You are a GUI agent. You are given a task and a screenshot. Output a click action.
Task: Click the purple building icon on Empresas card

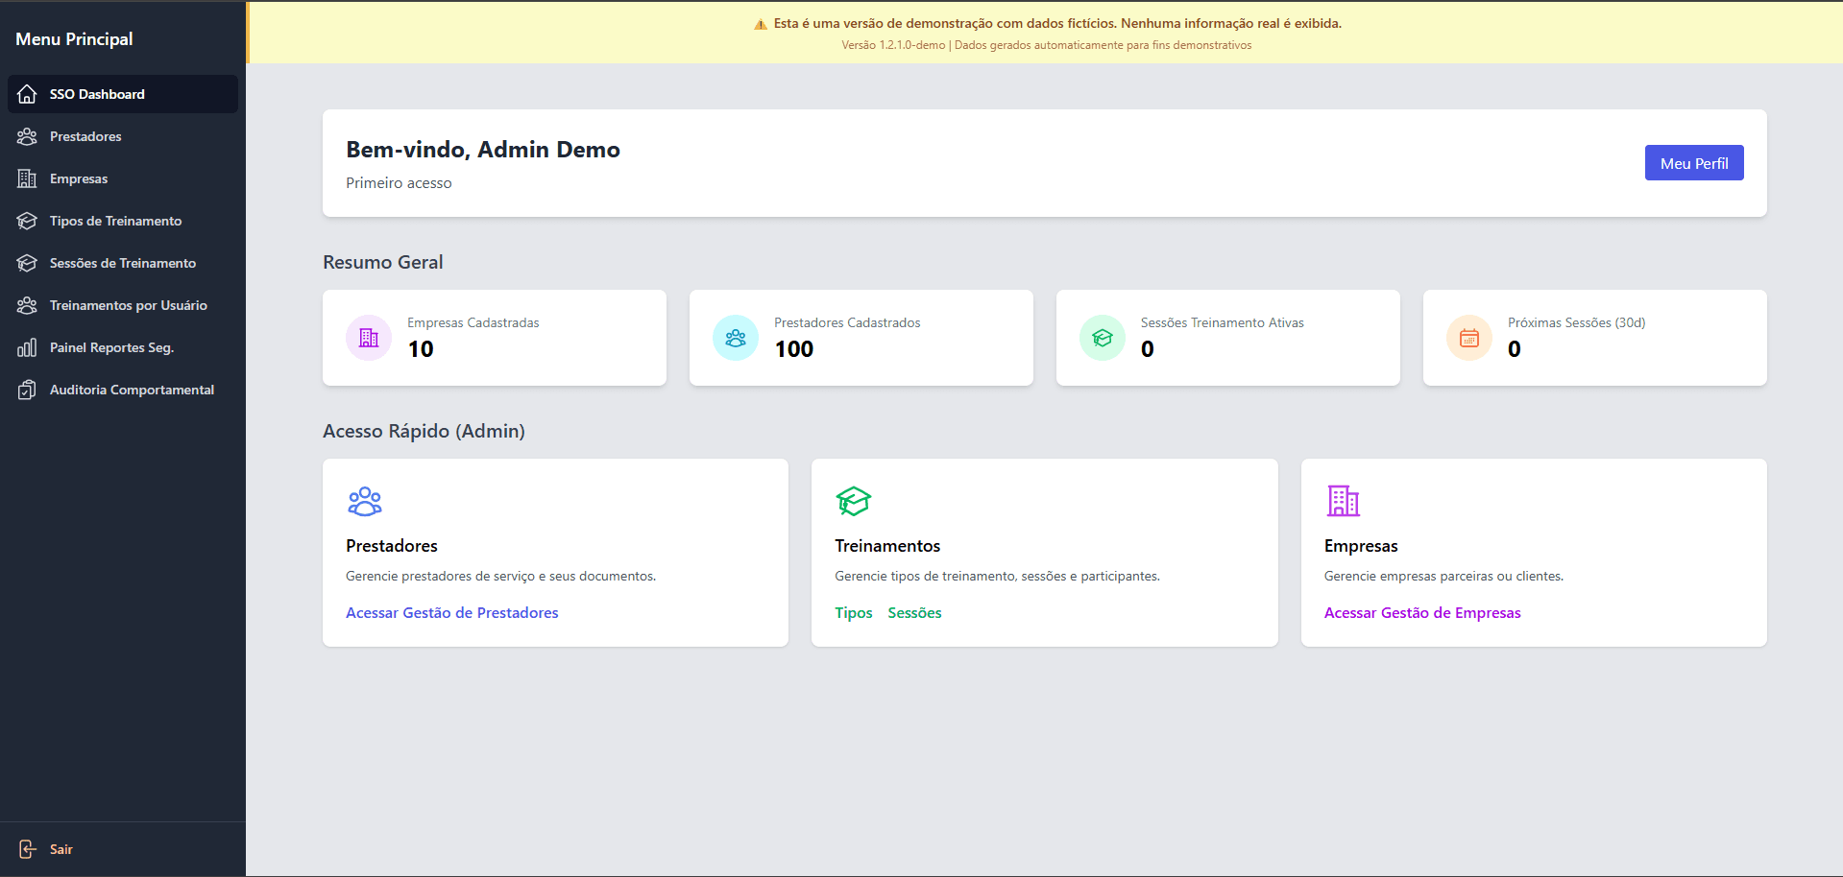(x=1343, y=500)
